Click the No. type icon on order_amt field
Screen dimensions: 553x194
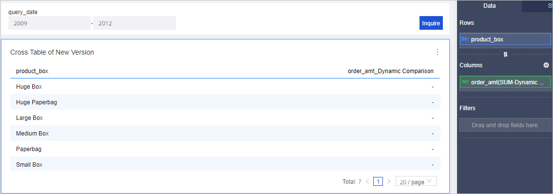pyautogui.click(x=465, y=82)
